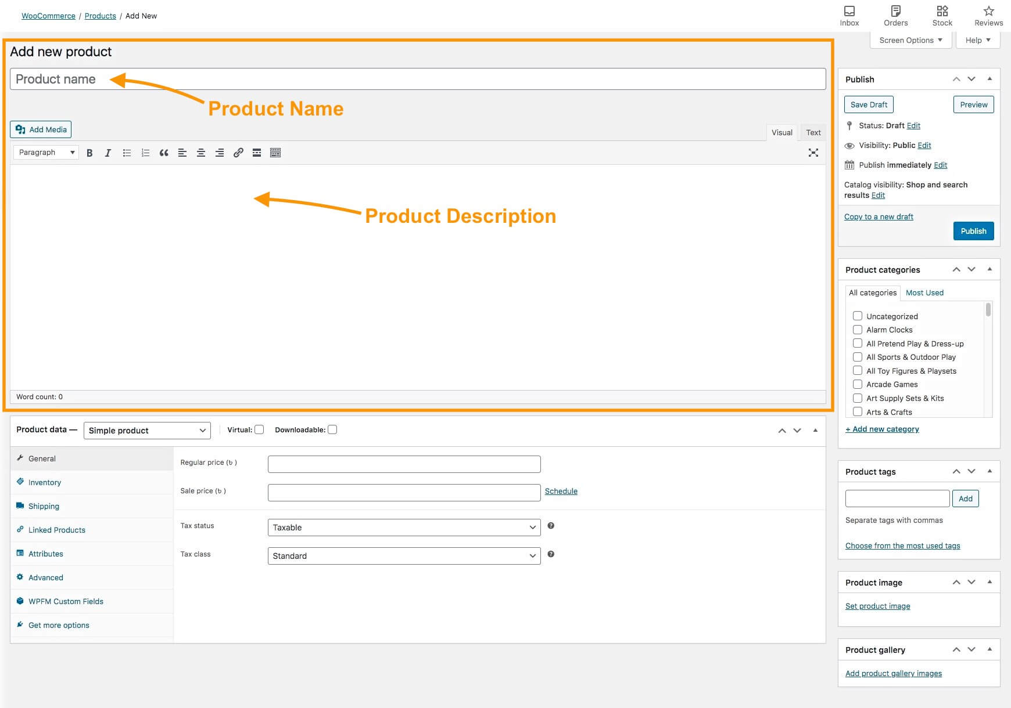Viewport: 1011px width, 708px height.
Task: Apply italic formatting in the editor toolbar
Action: (107, 153)
